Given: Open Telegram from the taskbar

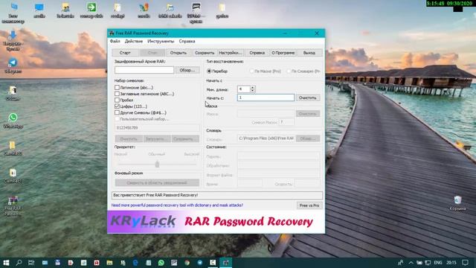Looking at the screenshot, I should tap(200, 263).
